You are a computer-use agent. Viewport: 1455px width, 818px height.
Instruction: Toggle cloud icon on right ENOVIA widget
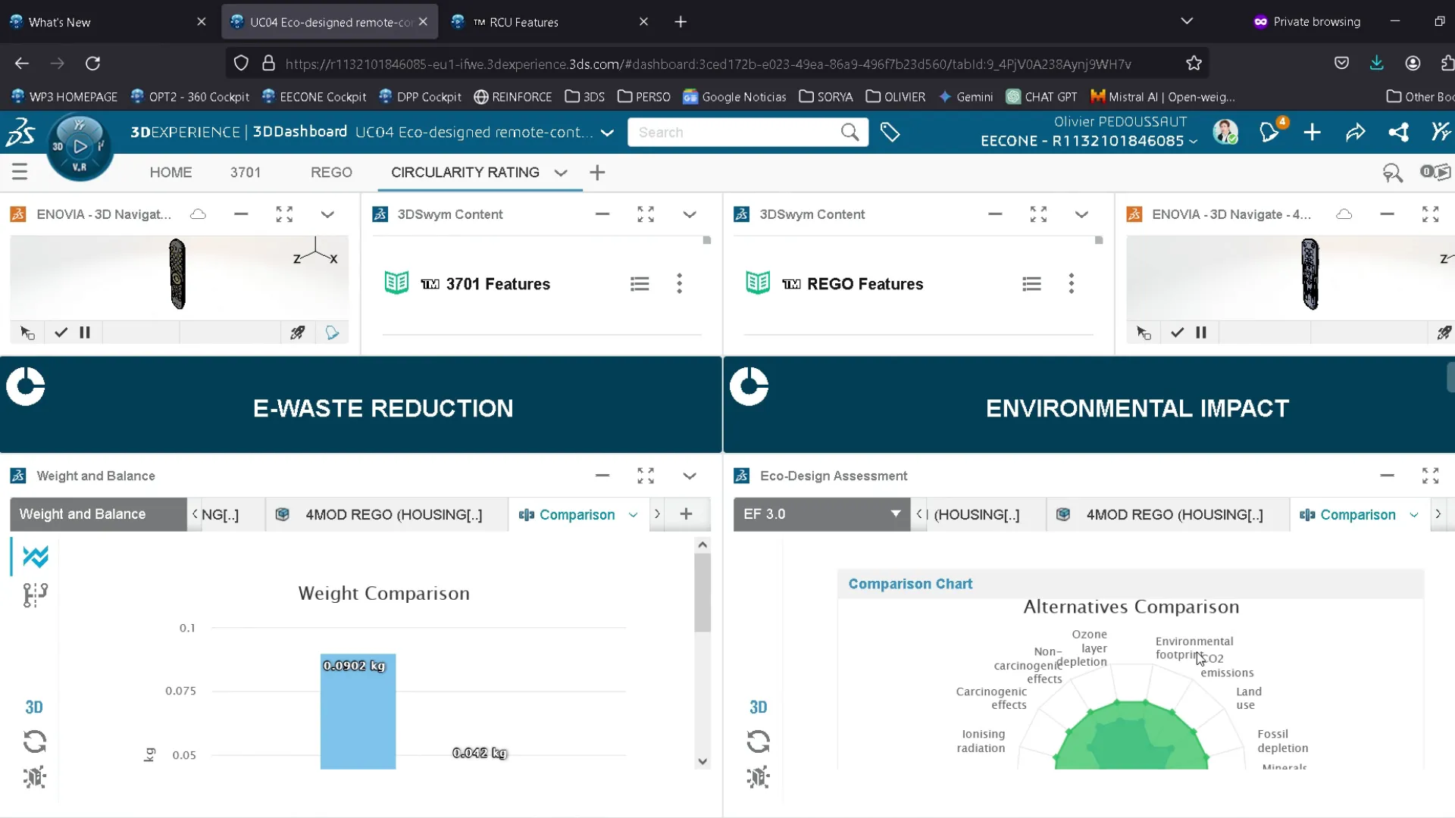pyautogui.click(x=1344, y=214)
